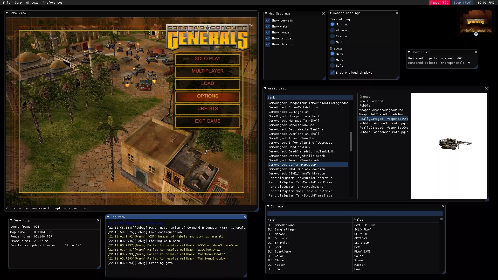Click the Value column header in Strings
Screen dimensions: 498x280
point(359,220)
